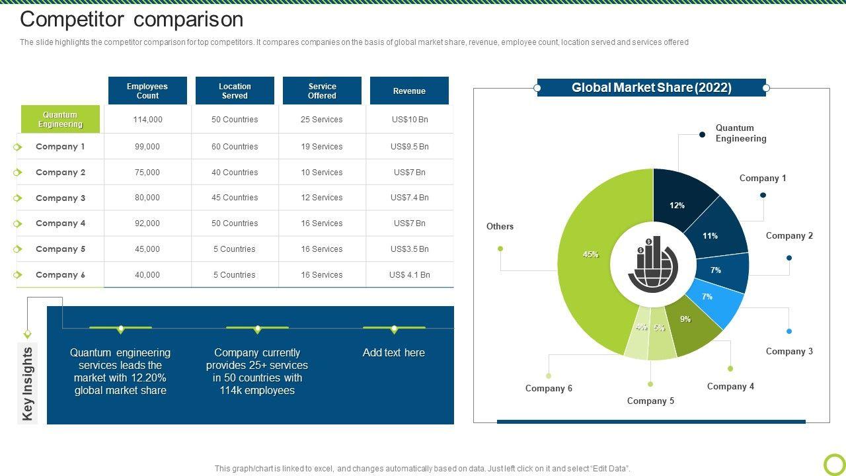Image resolution: width=846 pixels, height=476 pixels.
Task: Click the marker pin above Quantum engineering insight
Action: (120, 329)
